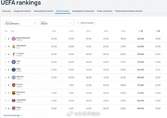
Task: Click Liverpool's total 130.000
Action: click(x=140, y=54)
